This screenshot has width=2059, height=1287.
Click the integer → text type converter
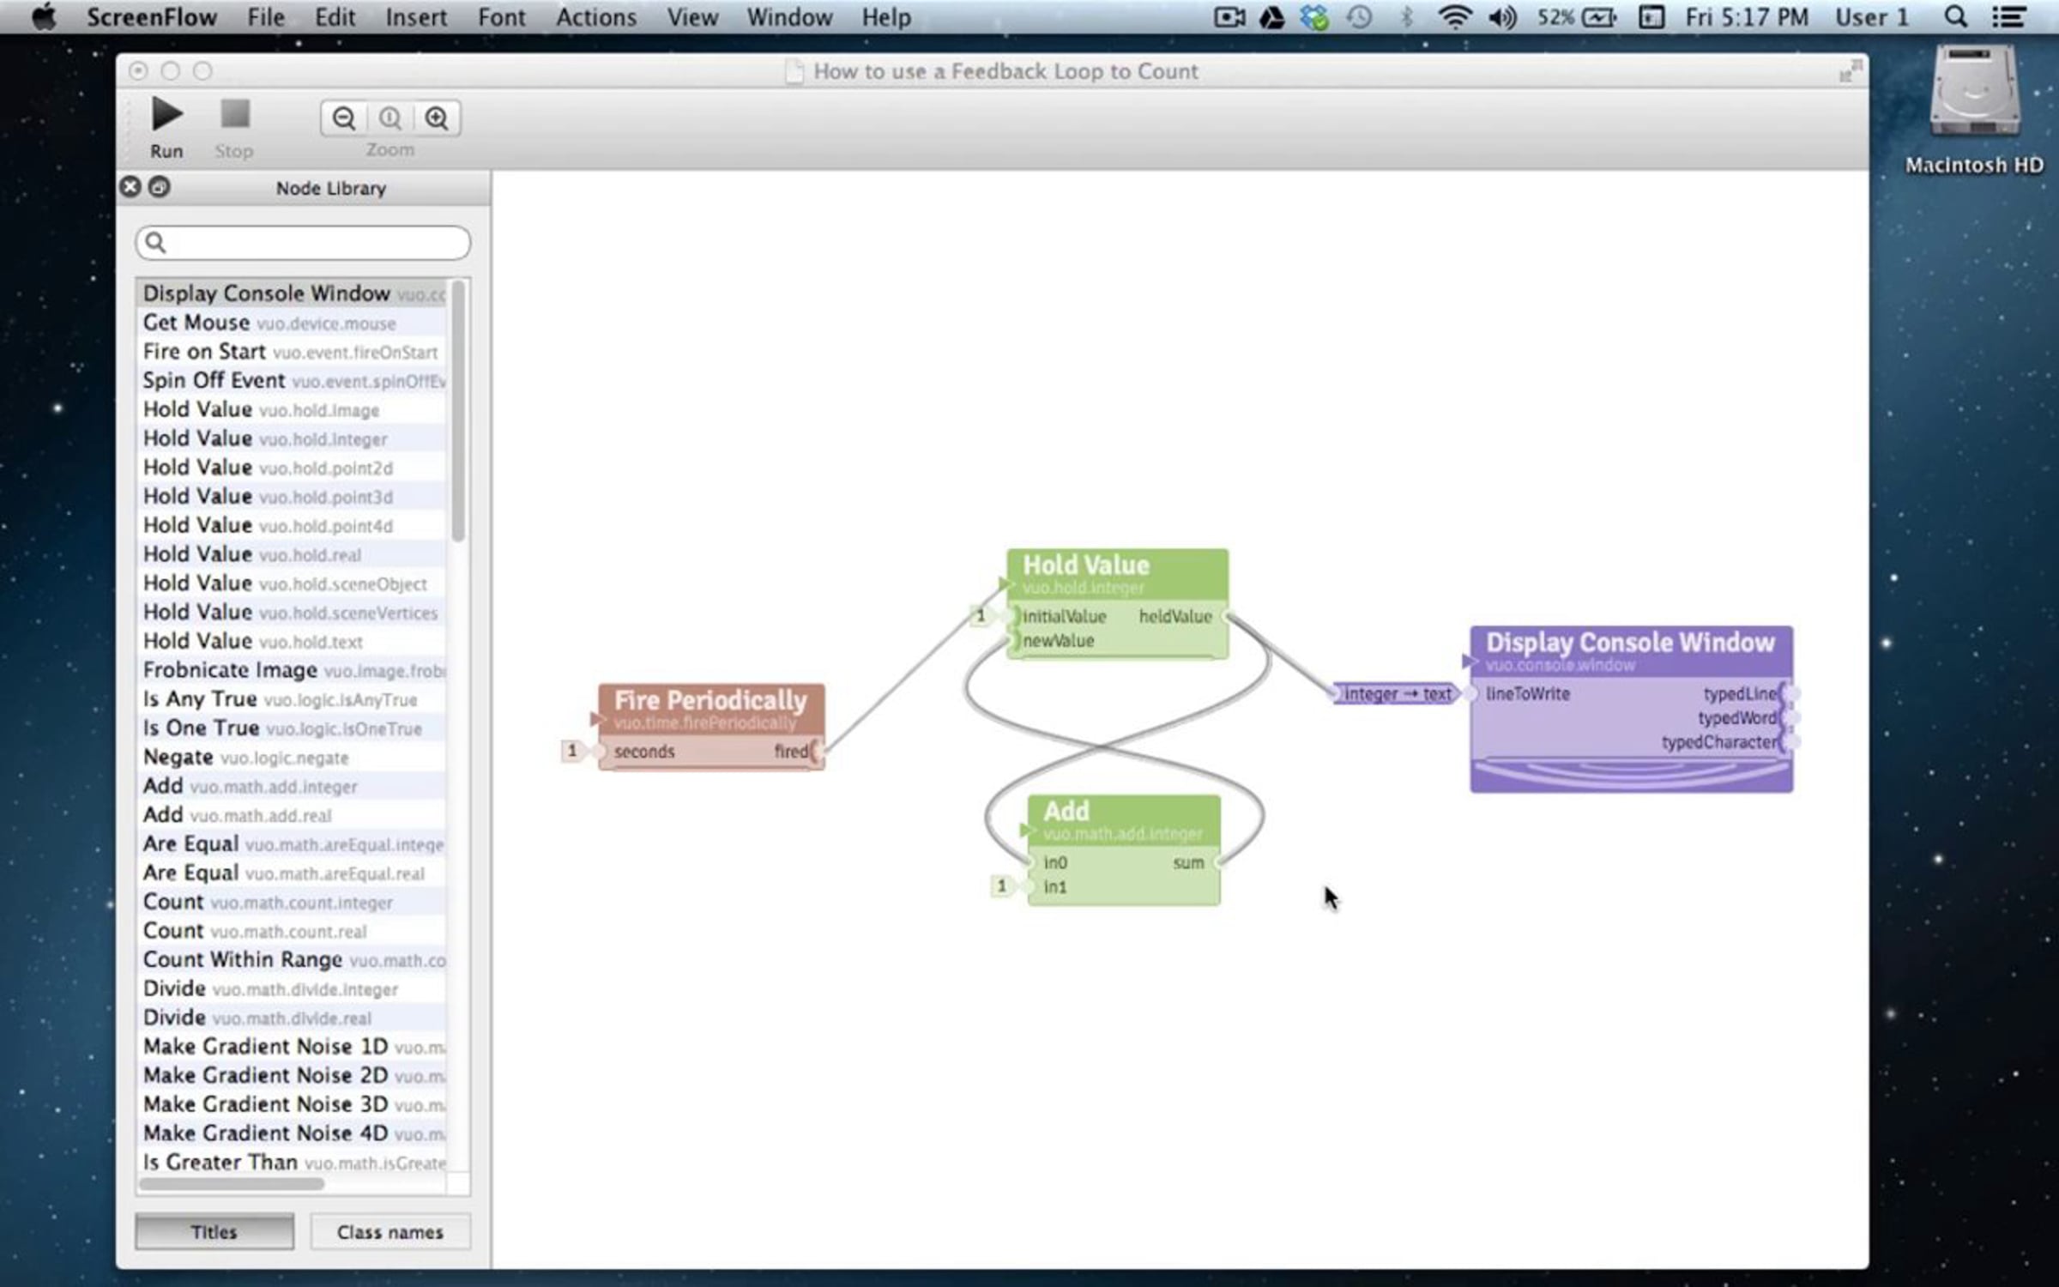[x=1397, y=694]
